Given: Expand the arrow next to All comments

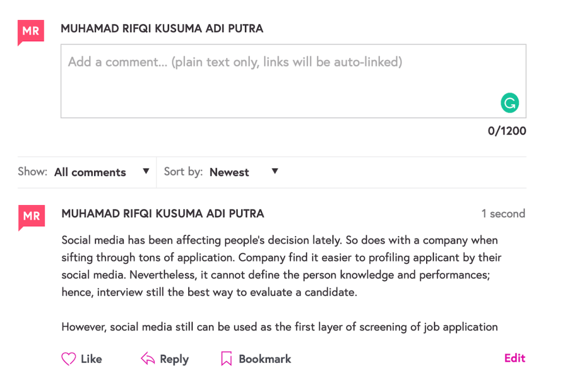Looking at the screenshot, I should pyautogui.click(x=146, y=172).
